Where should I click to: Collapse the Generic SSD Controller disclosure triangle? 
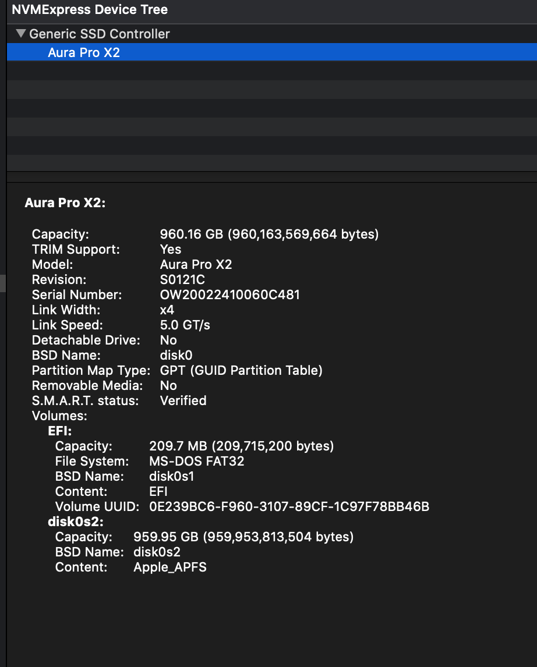21,34
